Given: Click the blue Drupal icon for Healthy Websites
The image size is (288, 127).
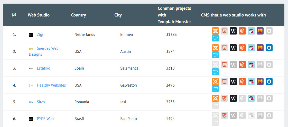Looking at the screenshot, I should (x=269, y=82).
